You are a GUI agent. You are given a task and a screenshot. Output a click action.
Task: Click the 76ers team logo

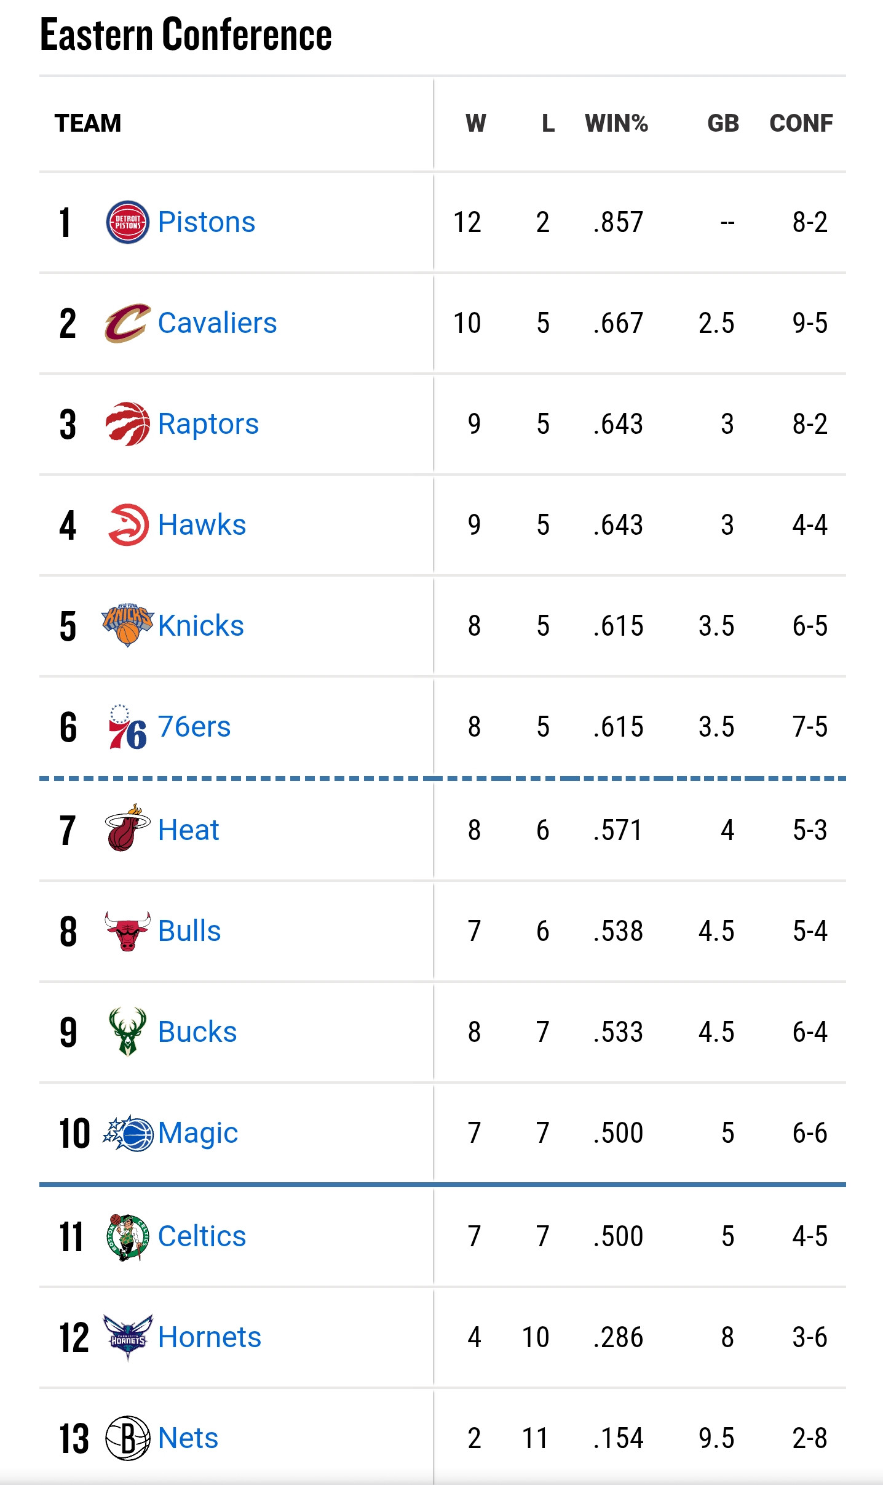[127, 727]
